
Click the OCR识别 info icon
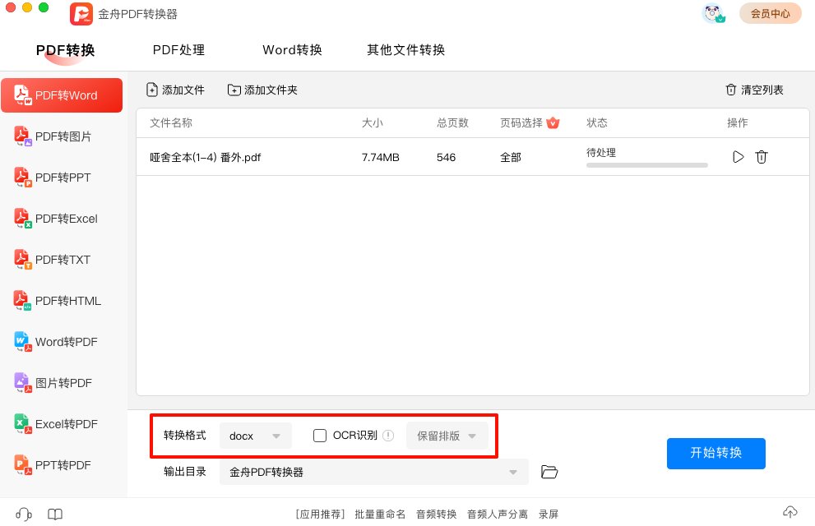tap(389, 436)
